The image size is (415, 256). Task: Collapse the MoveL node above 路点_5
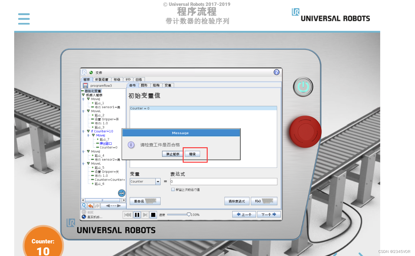point(88,164)
